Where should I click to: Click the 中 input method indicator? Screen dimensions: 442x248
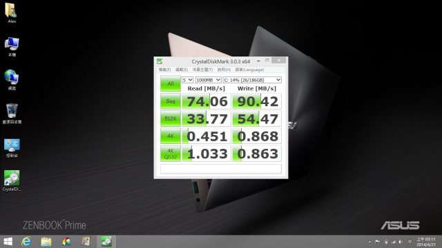(410, 242)
